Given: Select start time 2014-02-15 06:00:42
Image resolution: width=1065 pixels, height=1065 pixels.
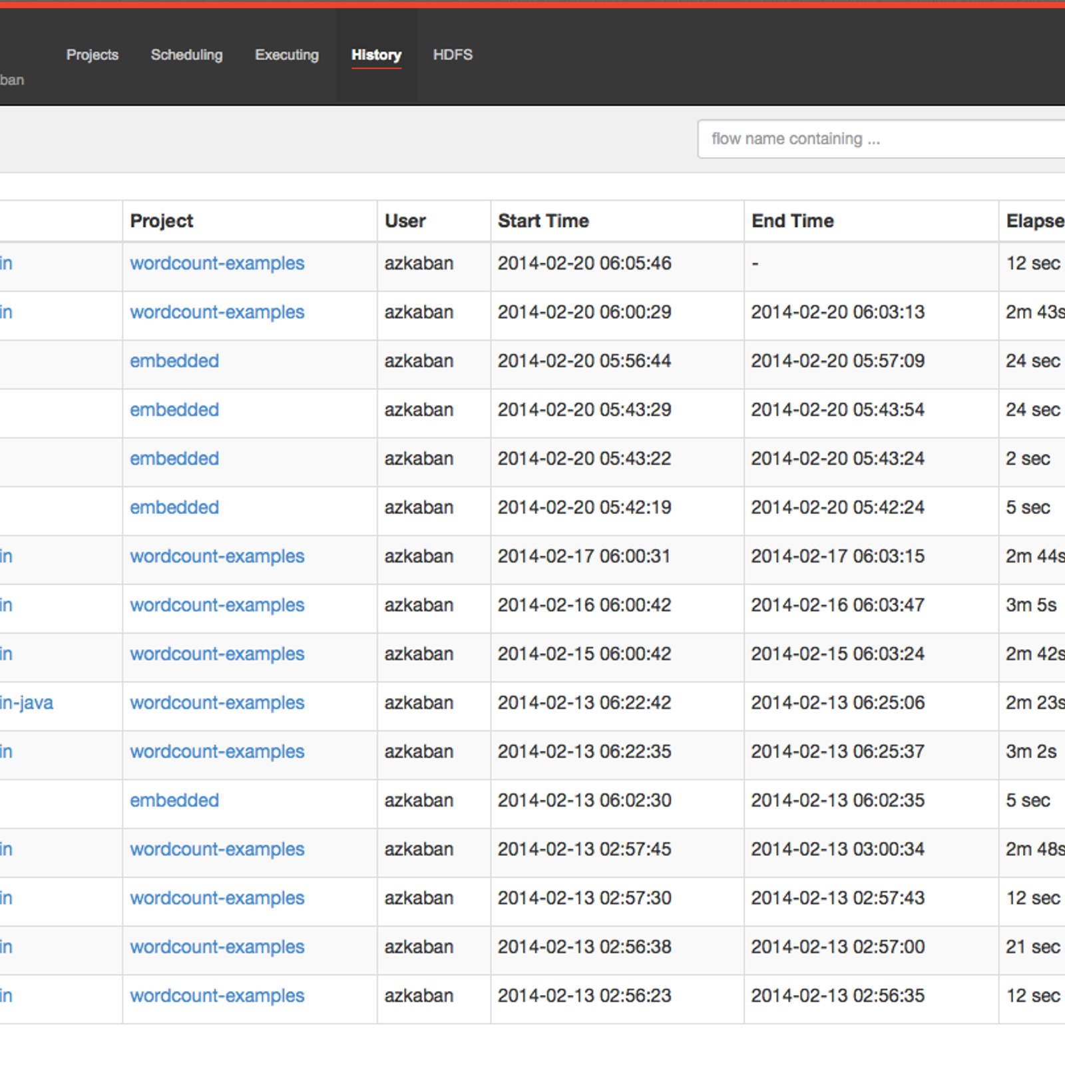Looking at the screenshot, I should (x=584, y=654).
